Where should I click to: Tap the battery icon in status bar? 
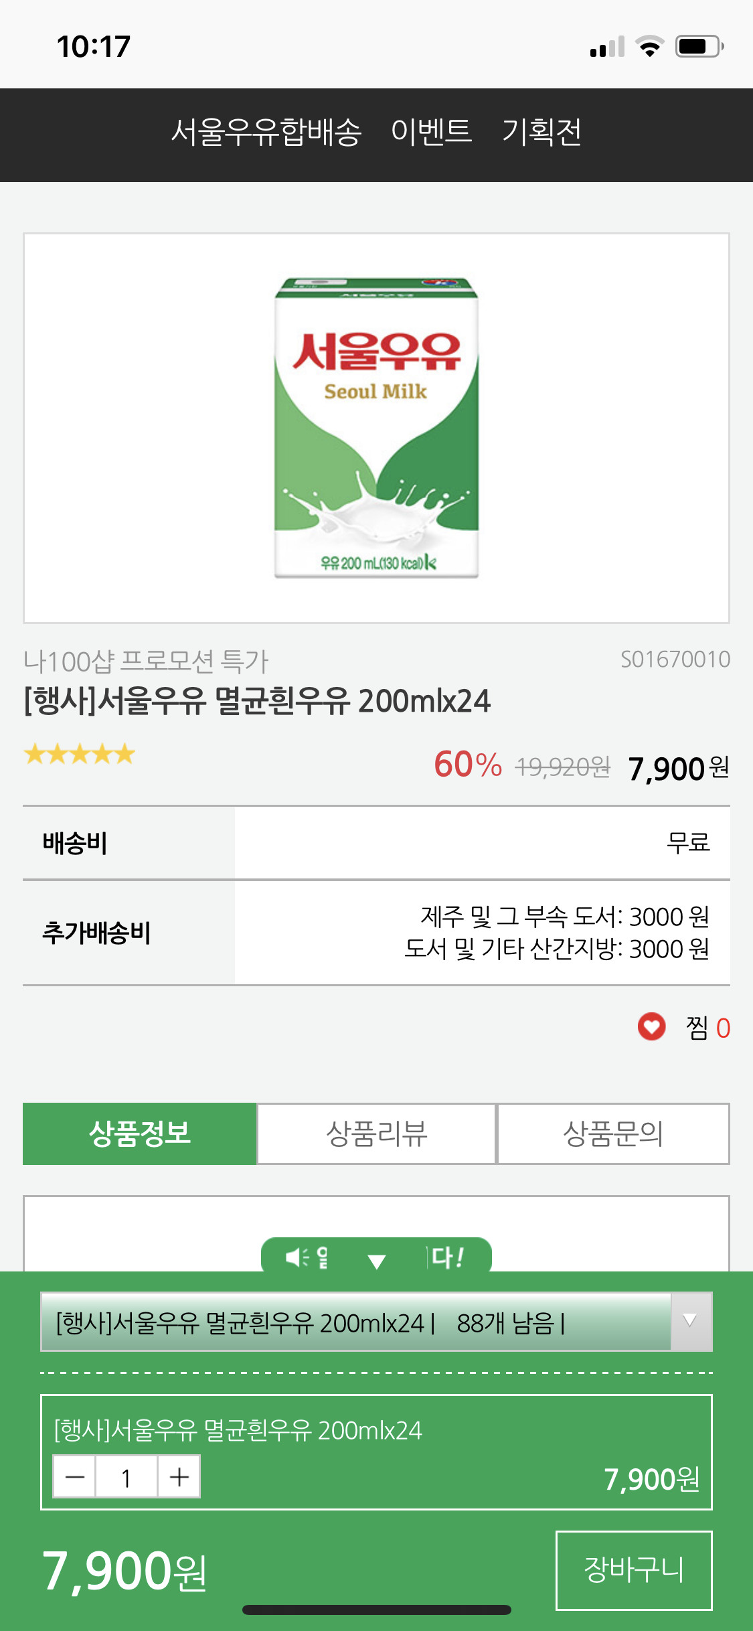[699, 47]
